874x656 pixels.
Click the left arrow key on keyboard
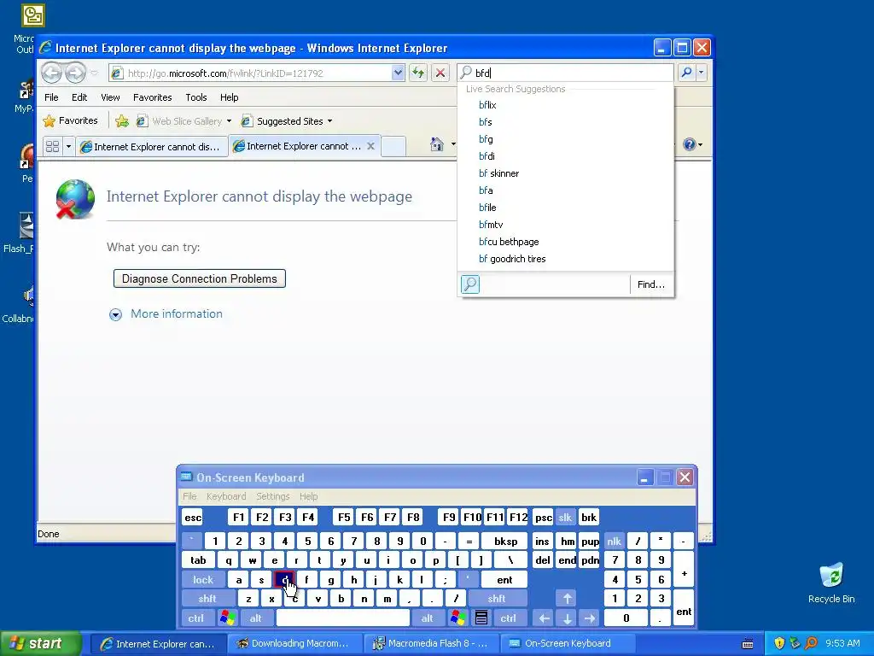click(x=544, y=618)
